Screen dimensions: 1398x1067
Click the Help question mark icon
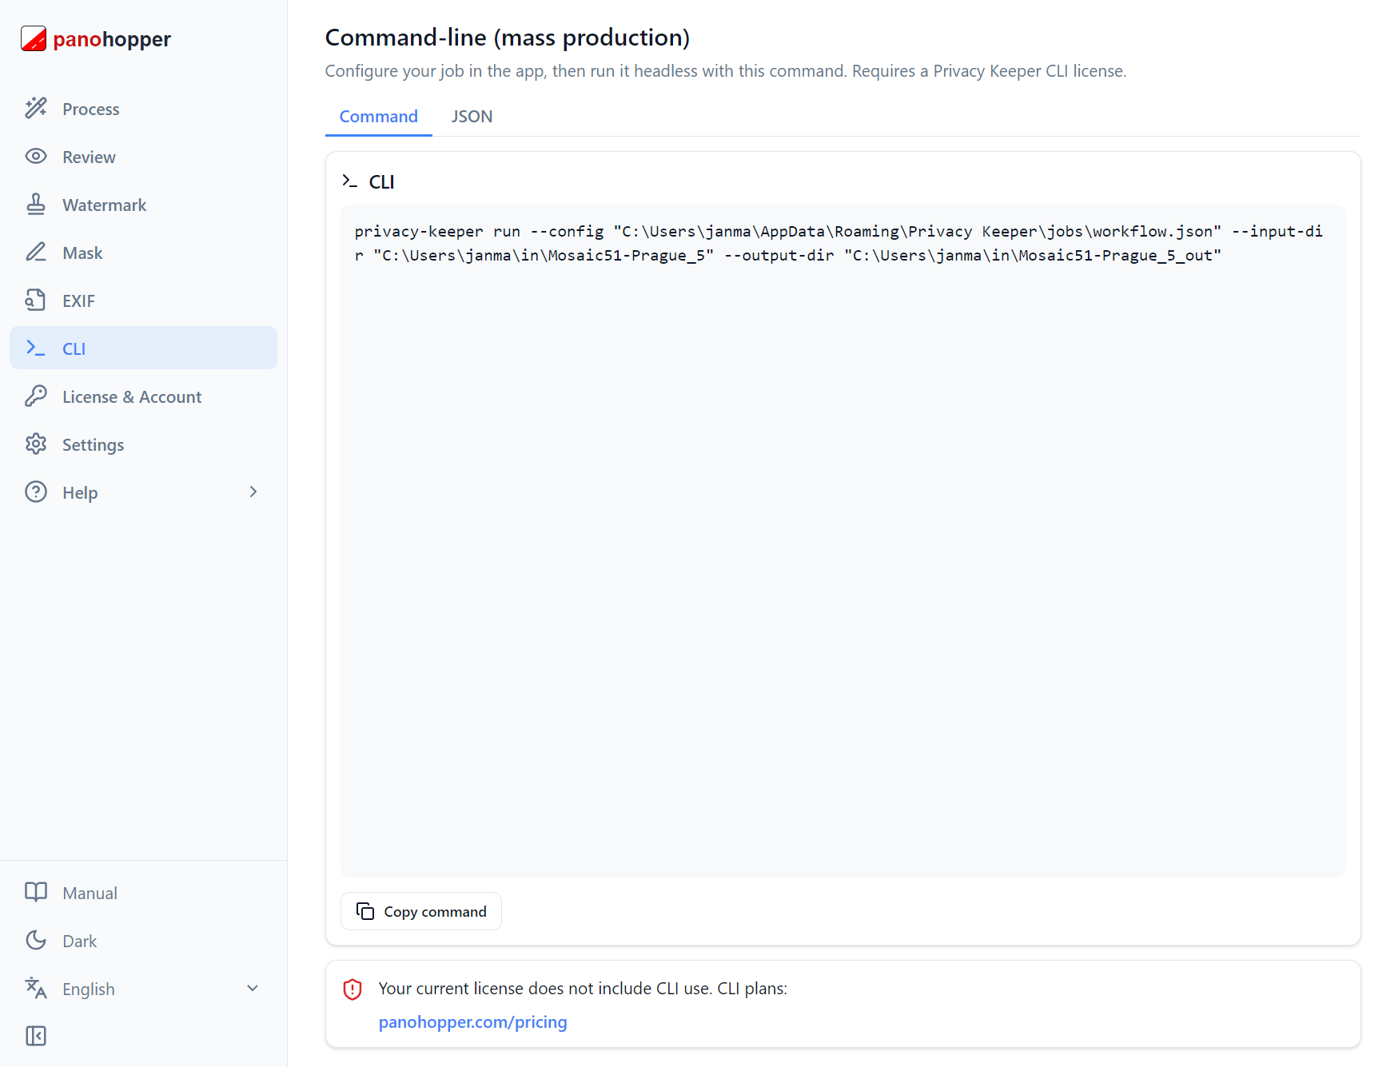tap(36, 492)
